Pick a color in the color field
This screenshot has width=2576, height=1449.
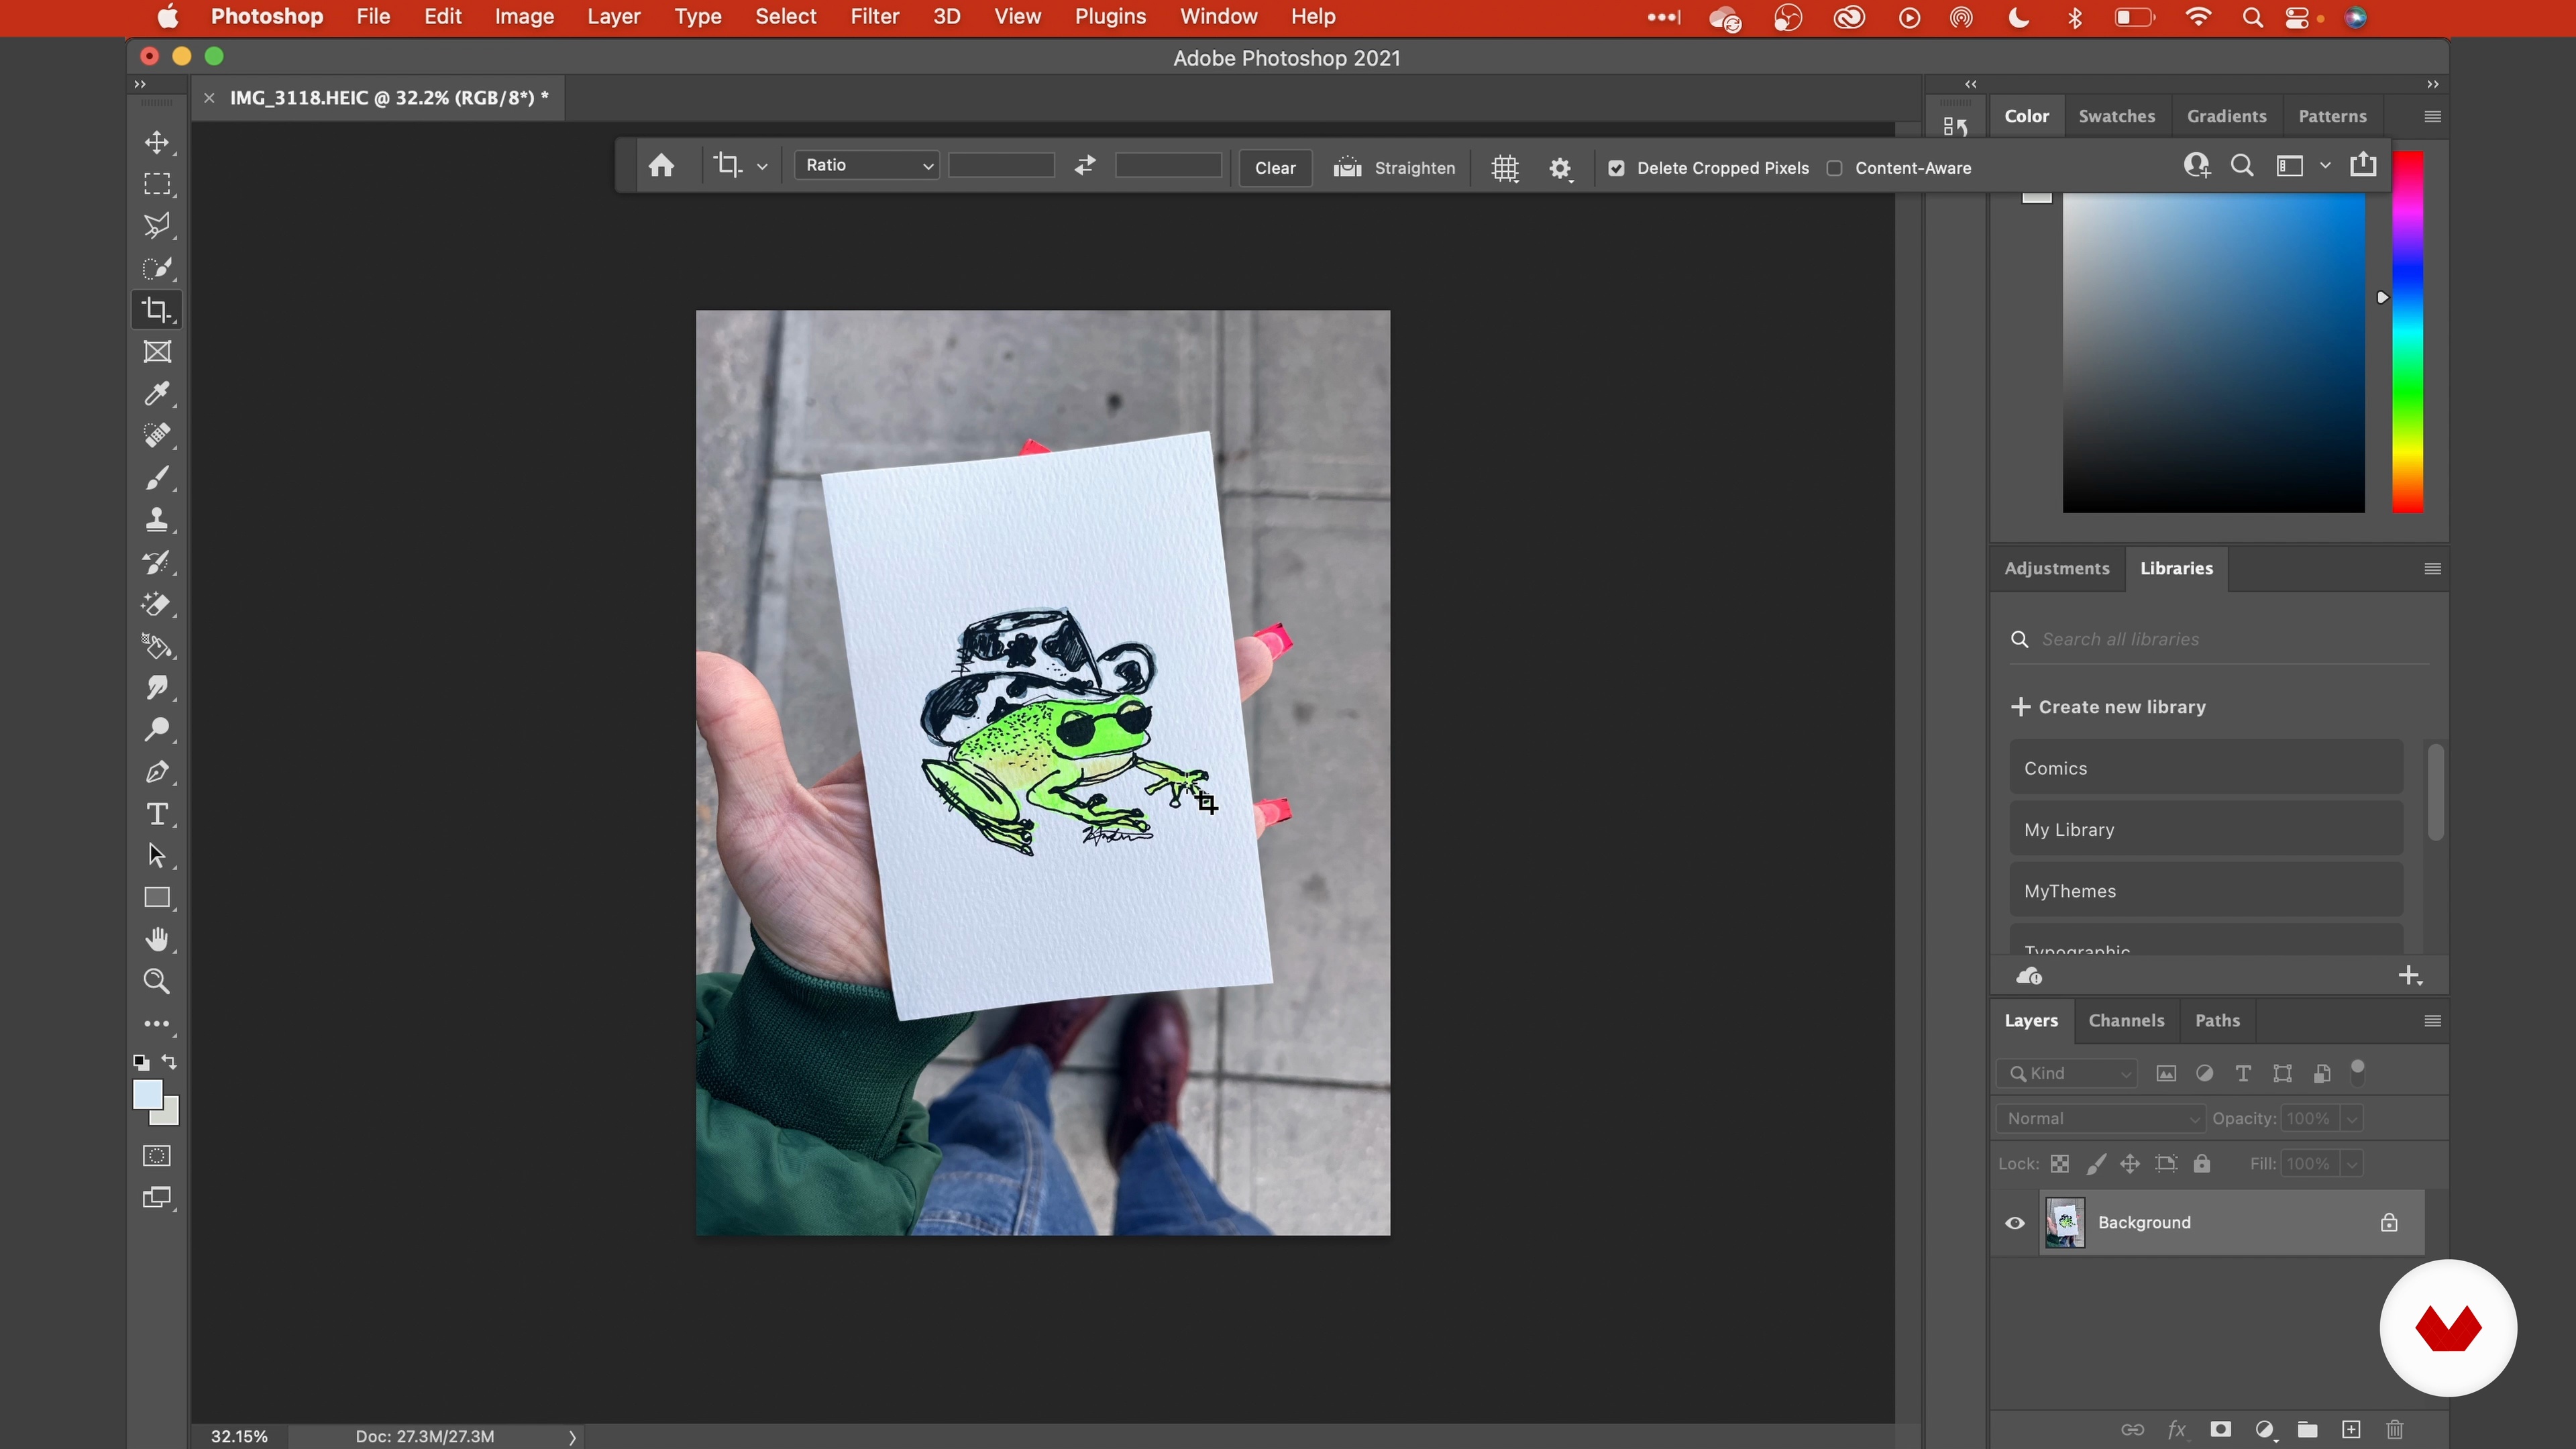click(2213, 354)
